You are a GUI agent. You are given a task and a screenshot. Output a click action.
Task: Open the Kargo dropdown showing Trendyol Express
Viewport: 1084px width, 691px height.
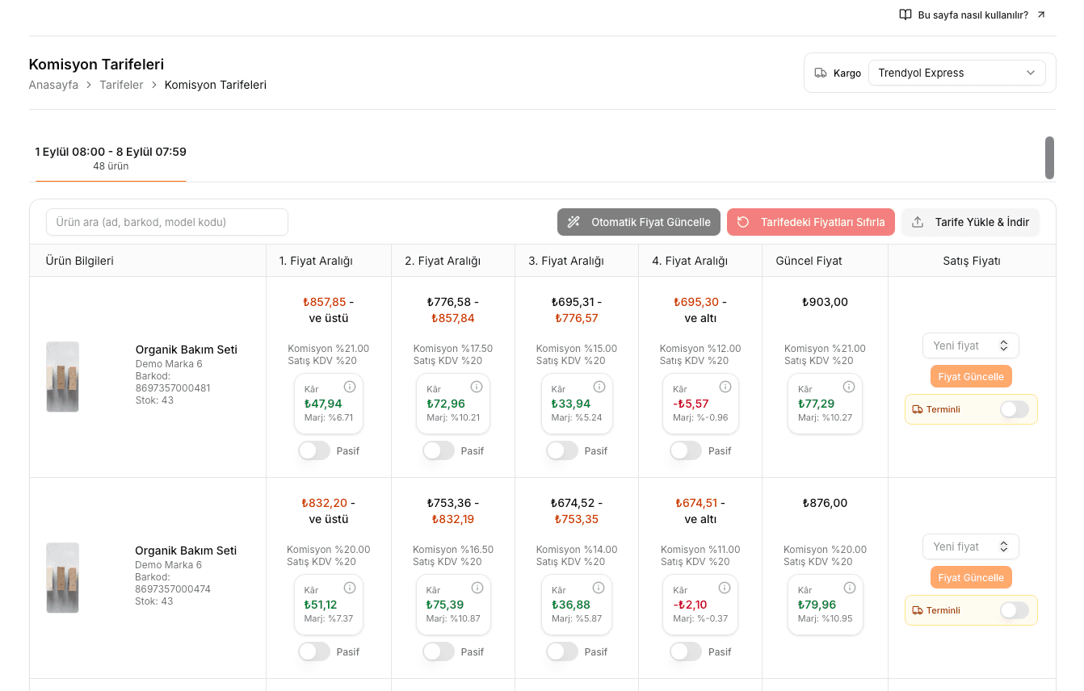[957, 73]
